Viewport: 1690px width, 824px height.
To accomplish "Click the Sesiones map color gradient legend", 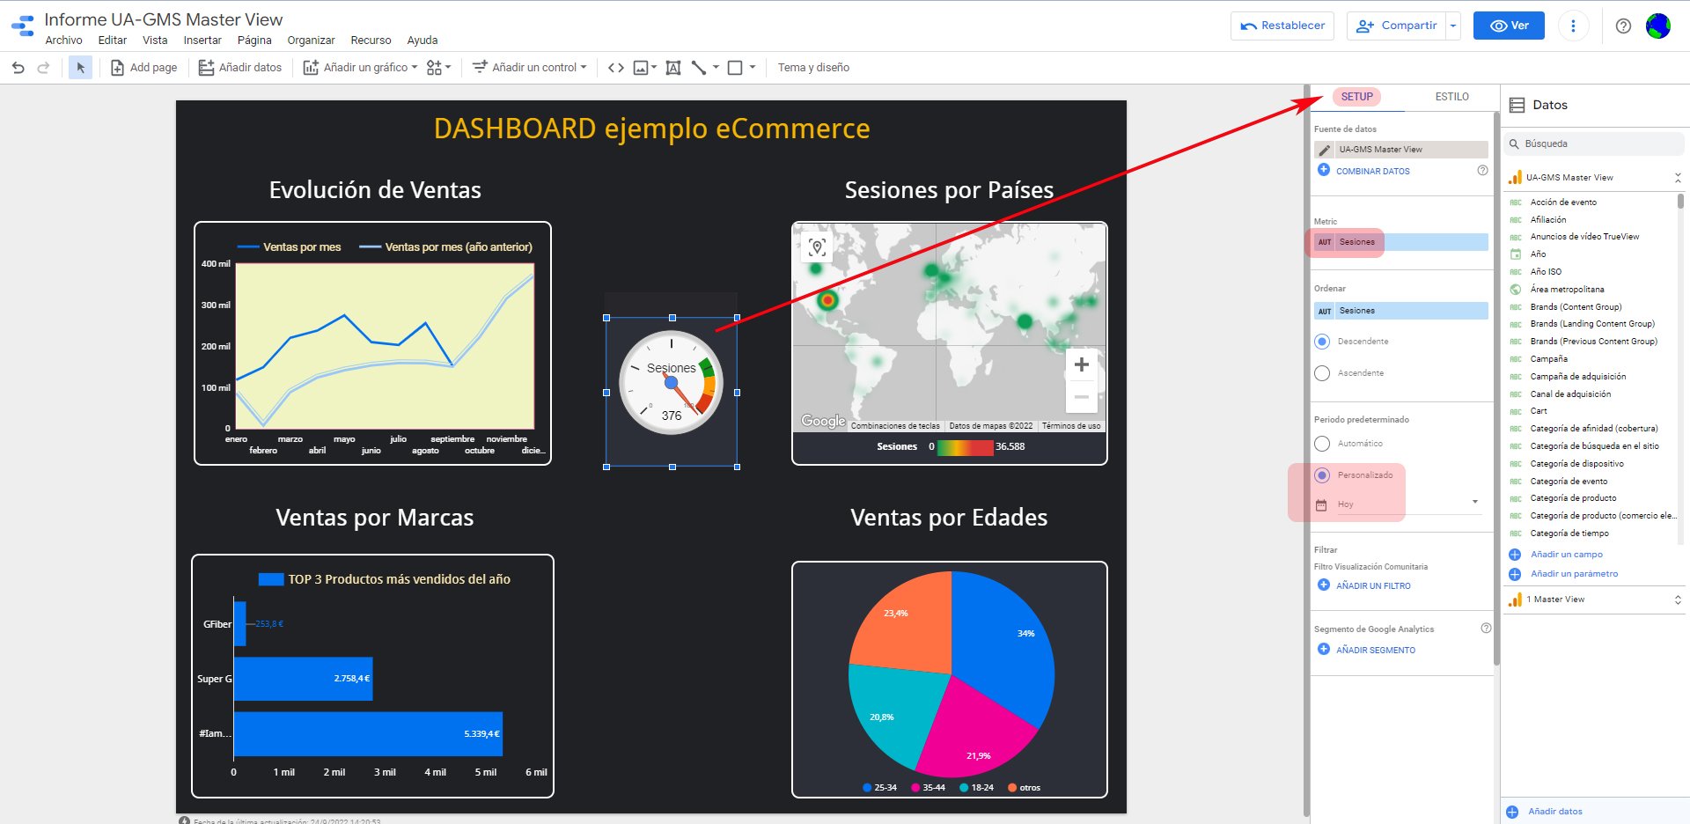I will [x=966, y=447].
